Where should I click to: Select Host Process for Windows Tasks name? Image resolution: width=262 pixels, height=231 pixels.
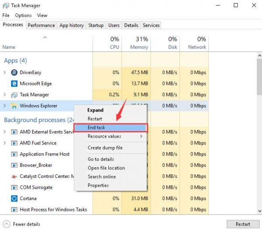[53, 210]
